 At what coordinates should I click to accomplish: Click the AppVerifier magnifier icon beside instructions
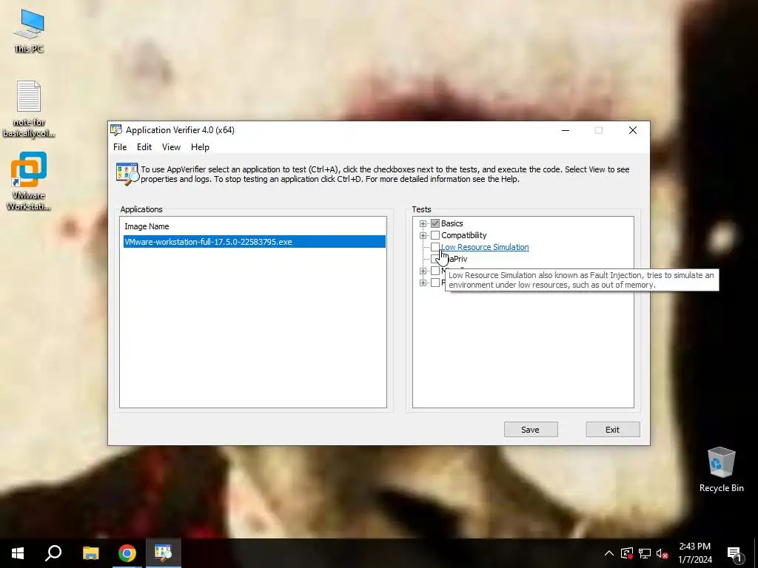[127, 174]
